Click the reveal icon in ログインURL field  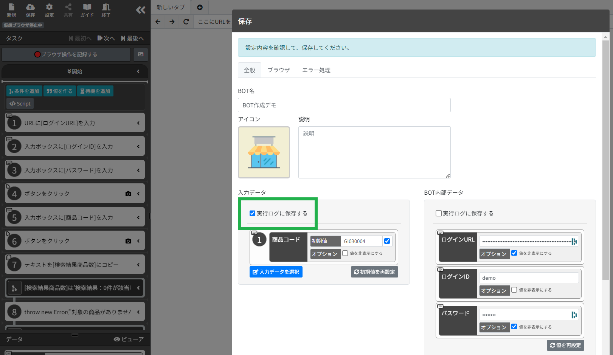click(574, 242)
